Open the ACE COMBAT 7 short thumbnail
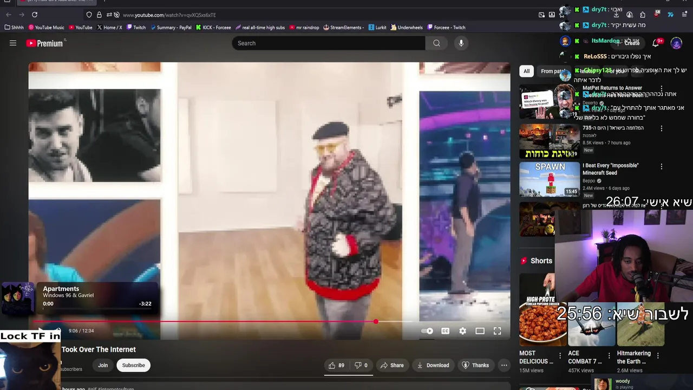The width and height of the screenshot is (693, 390). click(x=592, y=325)
